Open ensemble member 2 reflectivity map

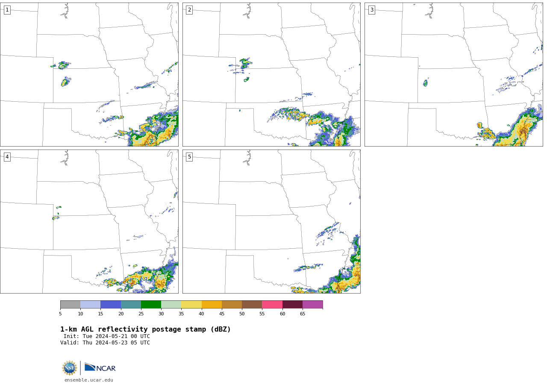271,74
